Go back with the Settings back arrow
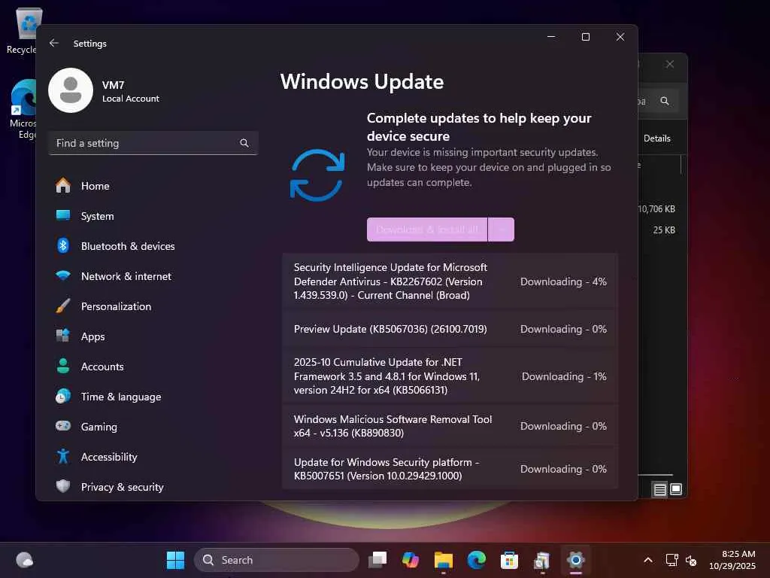 pos(54,43)
